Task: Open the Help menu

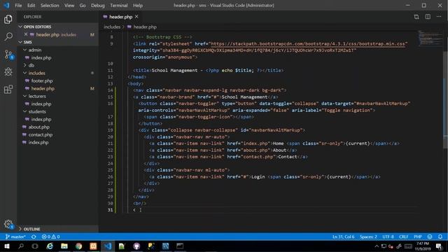Action: coord(138,6)
